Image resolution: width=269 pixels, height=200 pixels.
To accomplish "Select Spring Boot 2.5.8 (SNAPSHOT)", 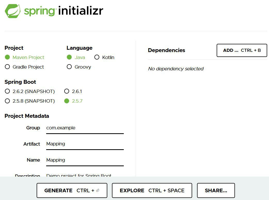I will [7, 101].
